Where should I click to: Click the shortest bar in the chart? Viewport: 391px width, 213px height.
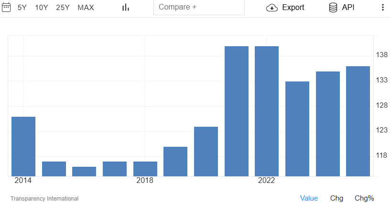(84, 172)
